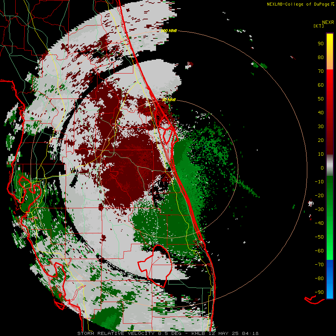Viewport: 336px width, 336px height.
Task: Click the gray zero segment of velocity colorbar
Action: 330,165
